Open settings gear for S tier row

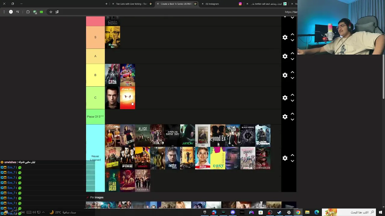[x=285, y=37]
